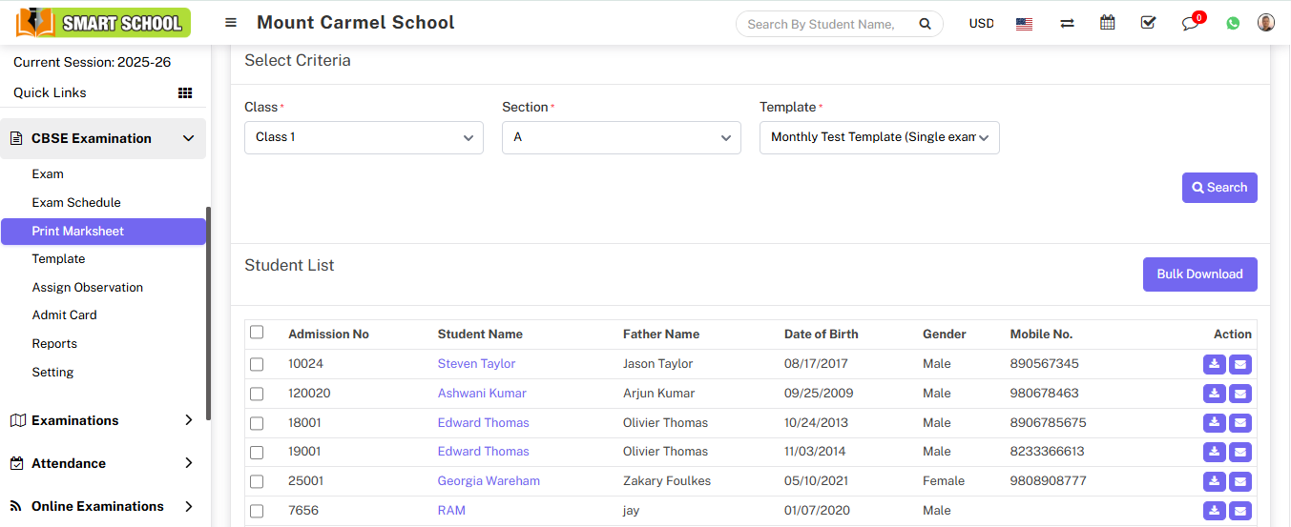Viewport: 1291px width, 527px height.
Task: Expand the Template dropdown
Action: (x=879, y=137)
